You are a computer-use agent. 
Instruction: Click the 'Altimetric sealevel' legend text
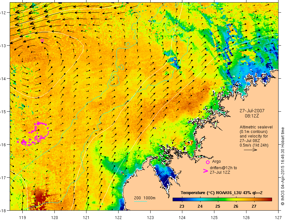[x=256, y=127]
